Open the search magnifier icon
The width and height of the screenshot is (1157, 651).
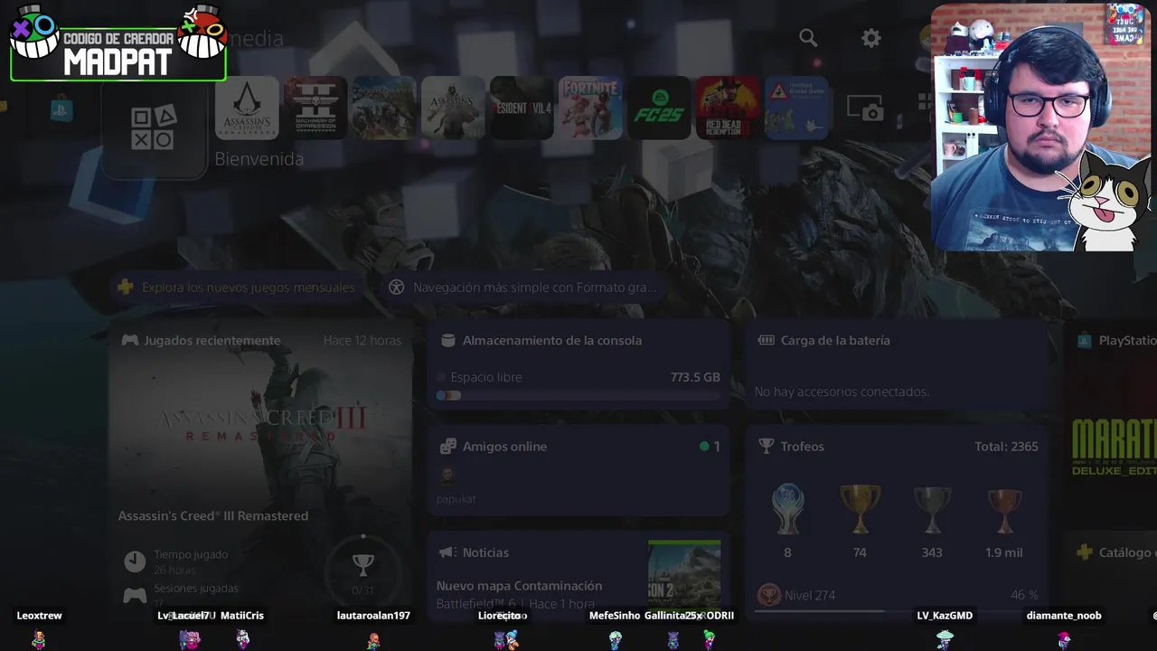[808, 38]
